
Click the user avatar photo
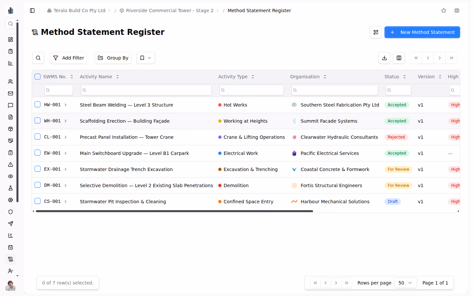click(11, 285)
